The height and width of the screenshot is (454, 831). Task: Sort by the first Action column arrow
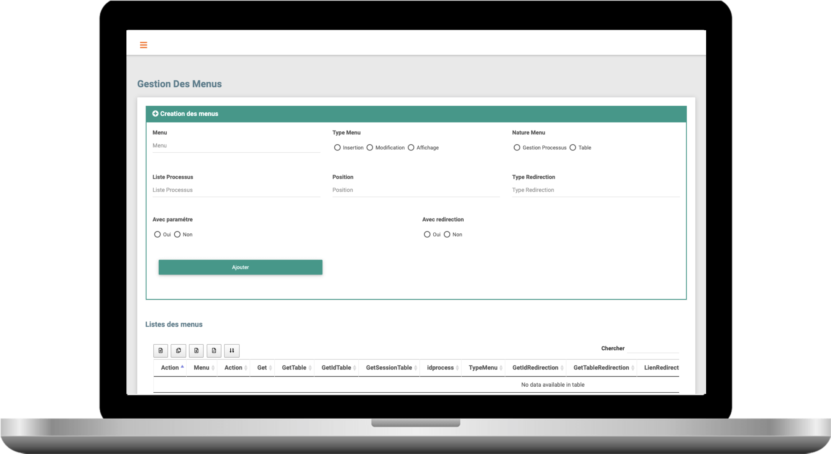182,367
